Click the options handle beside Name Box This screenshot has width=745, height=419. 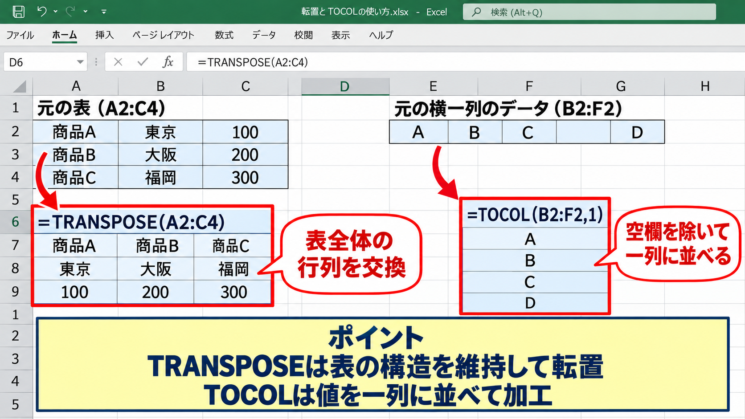click(x=96, y=62)
